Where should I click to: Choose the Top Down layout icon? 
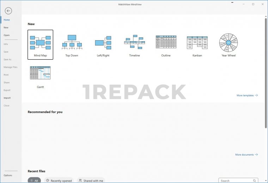point(72,42)
